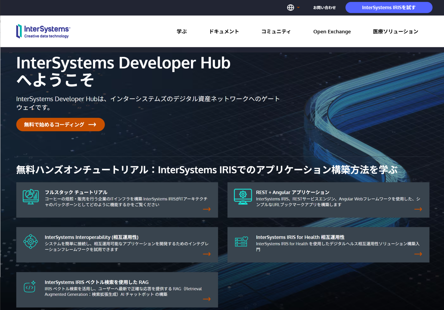Expand the language selector dropdown arrow
The height and width of the screenshot is (310, 444).
(x=298, y=8)
